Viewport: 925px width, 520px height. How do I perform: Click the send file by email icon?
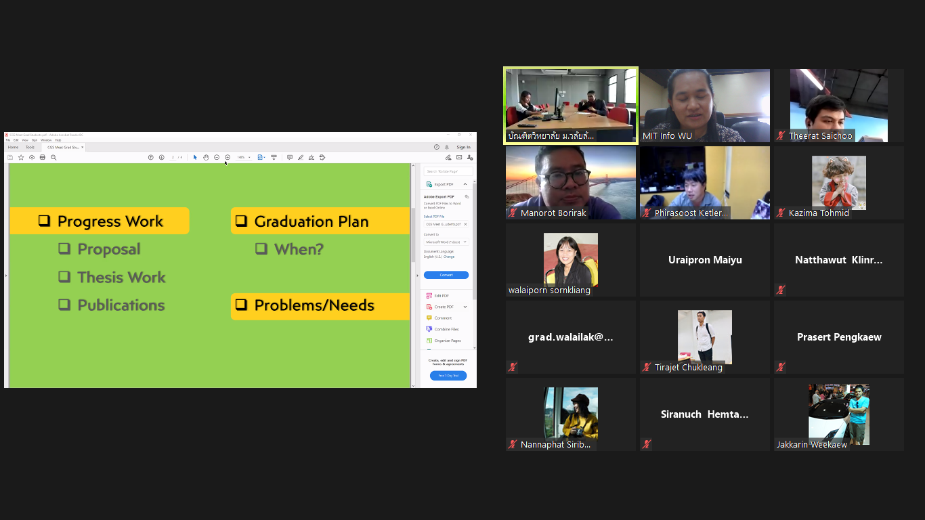459,157
